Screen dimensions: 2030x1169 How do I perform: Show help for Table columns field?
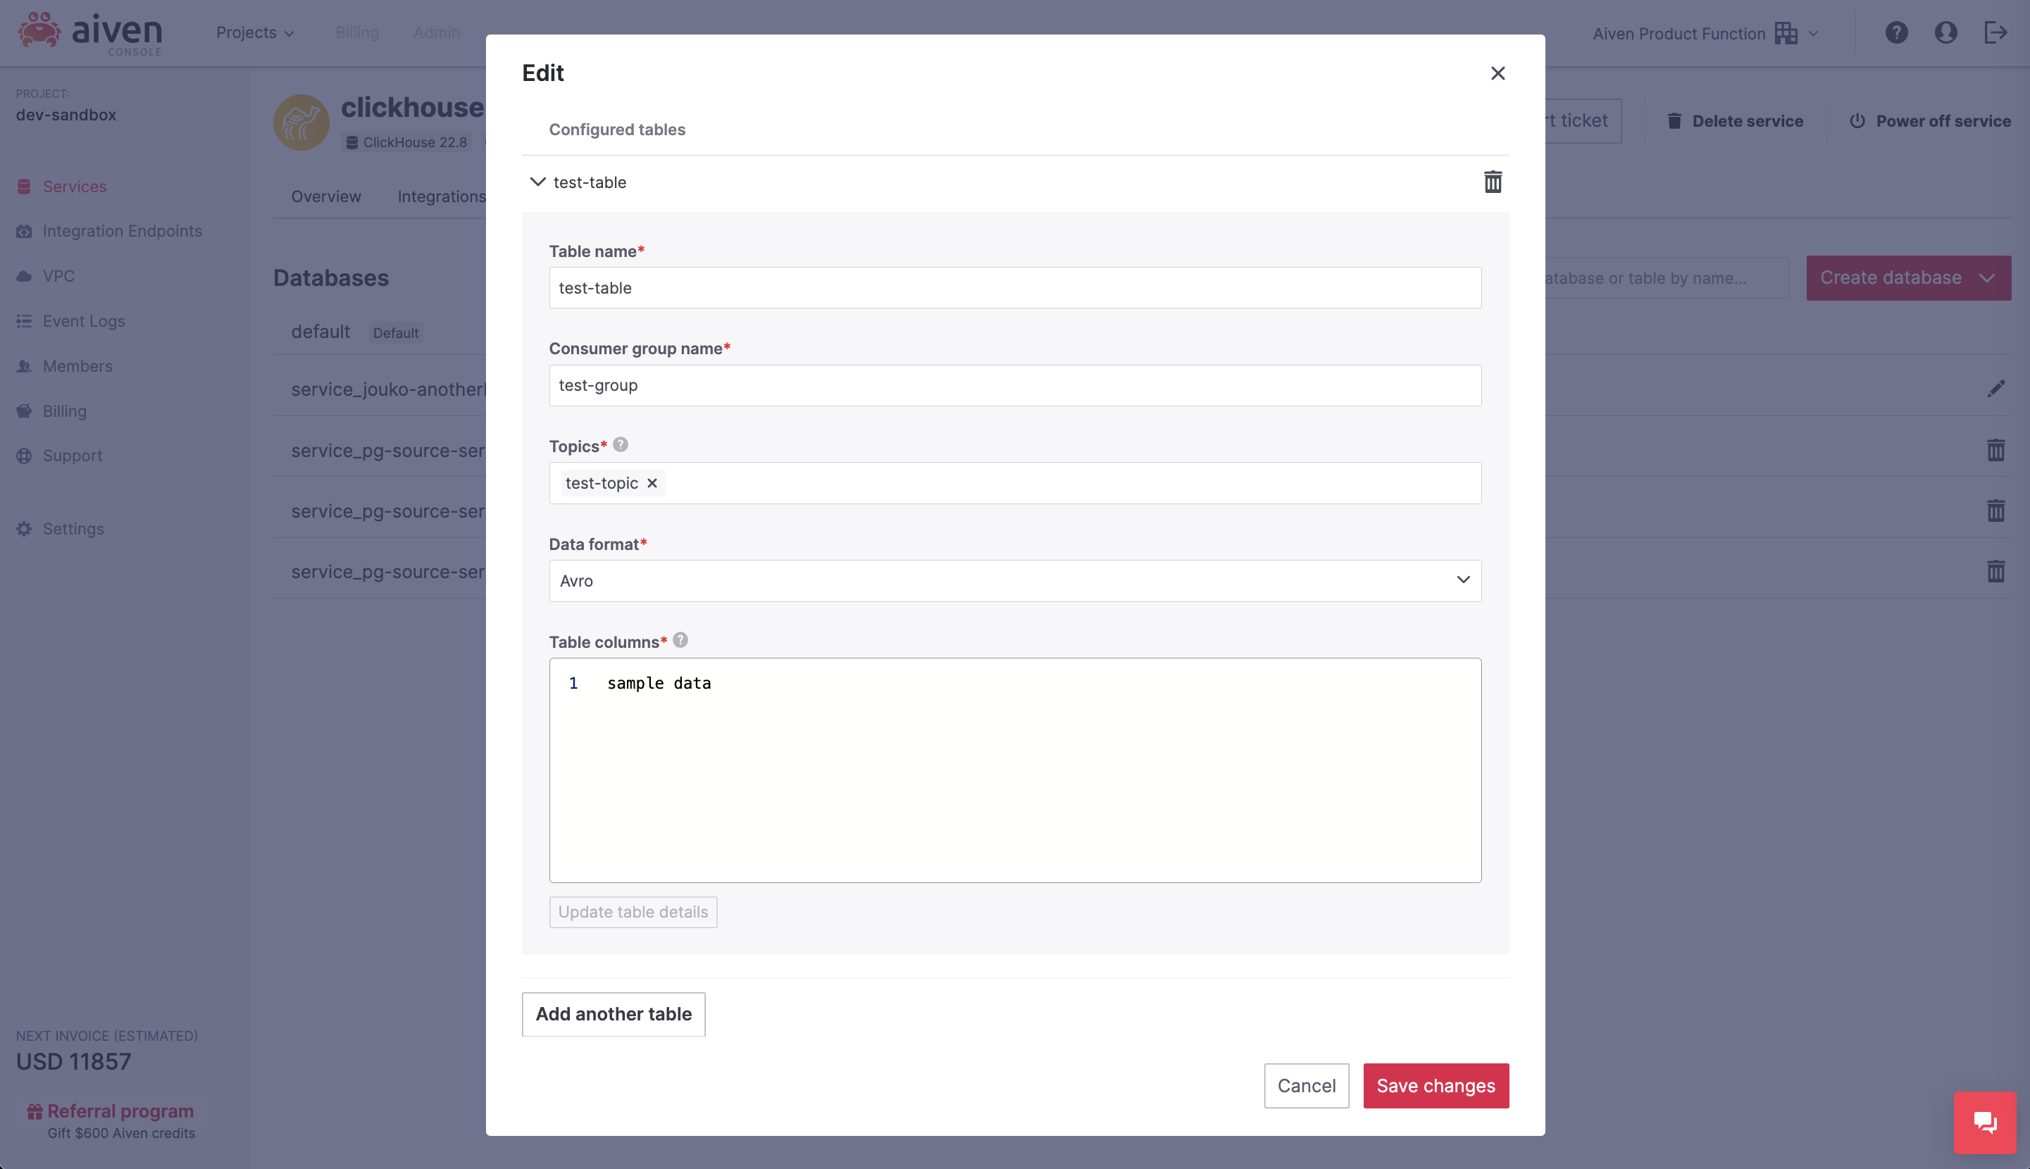point(680,640)
